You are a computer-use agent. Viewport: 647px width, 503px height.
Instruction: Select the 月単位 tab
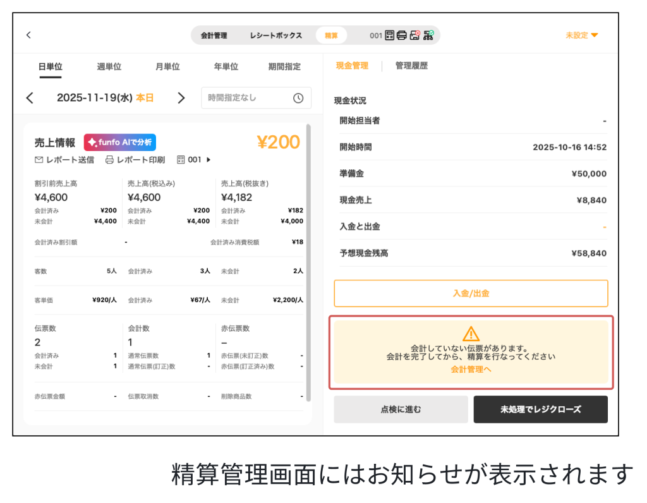tap(167, 67)
